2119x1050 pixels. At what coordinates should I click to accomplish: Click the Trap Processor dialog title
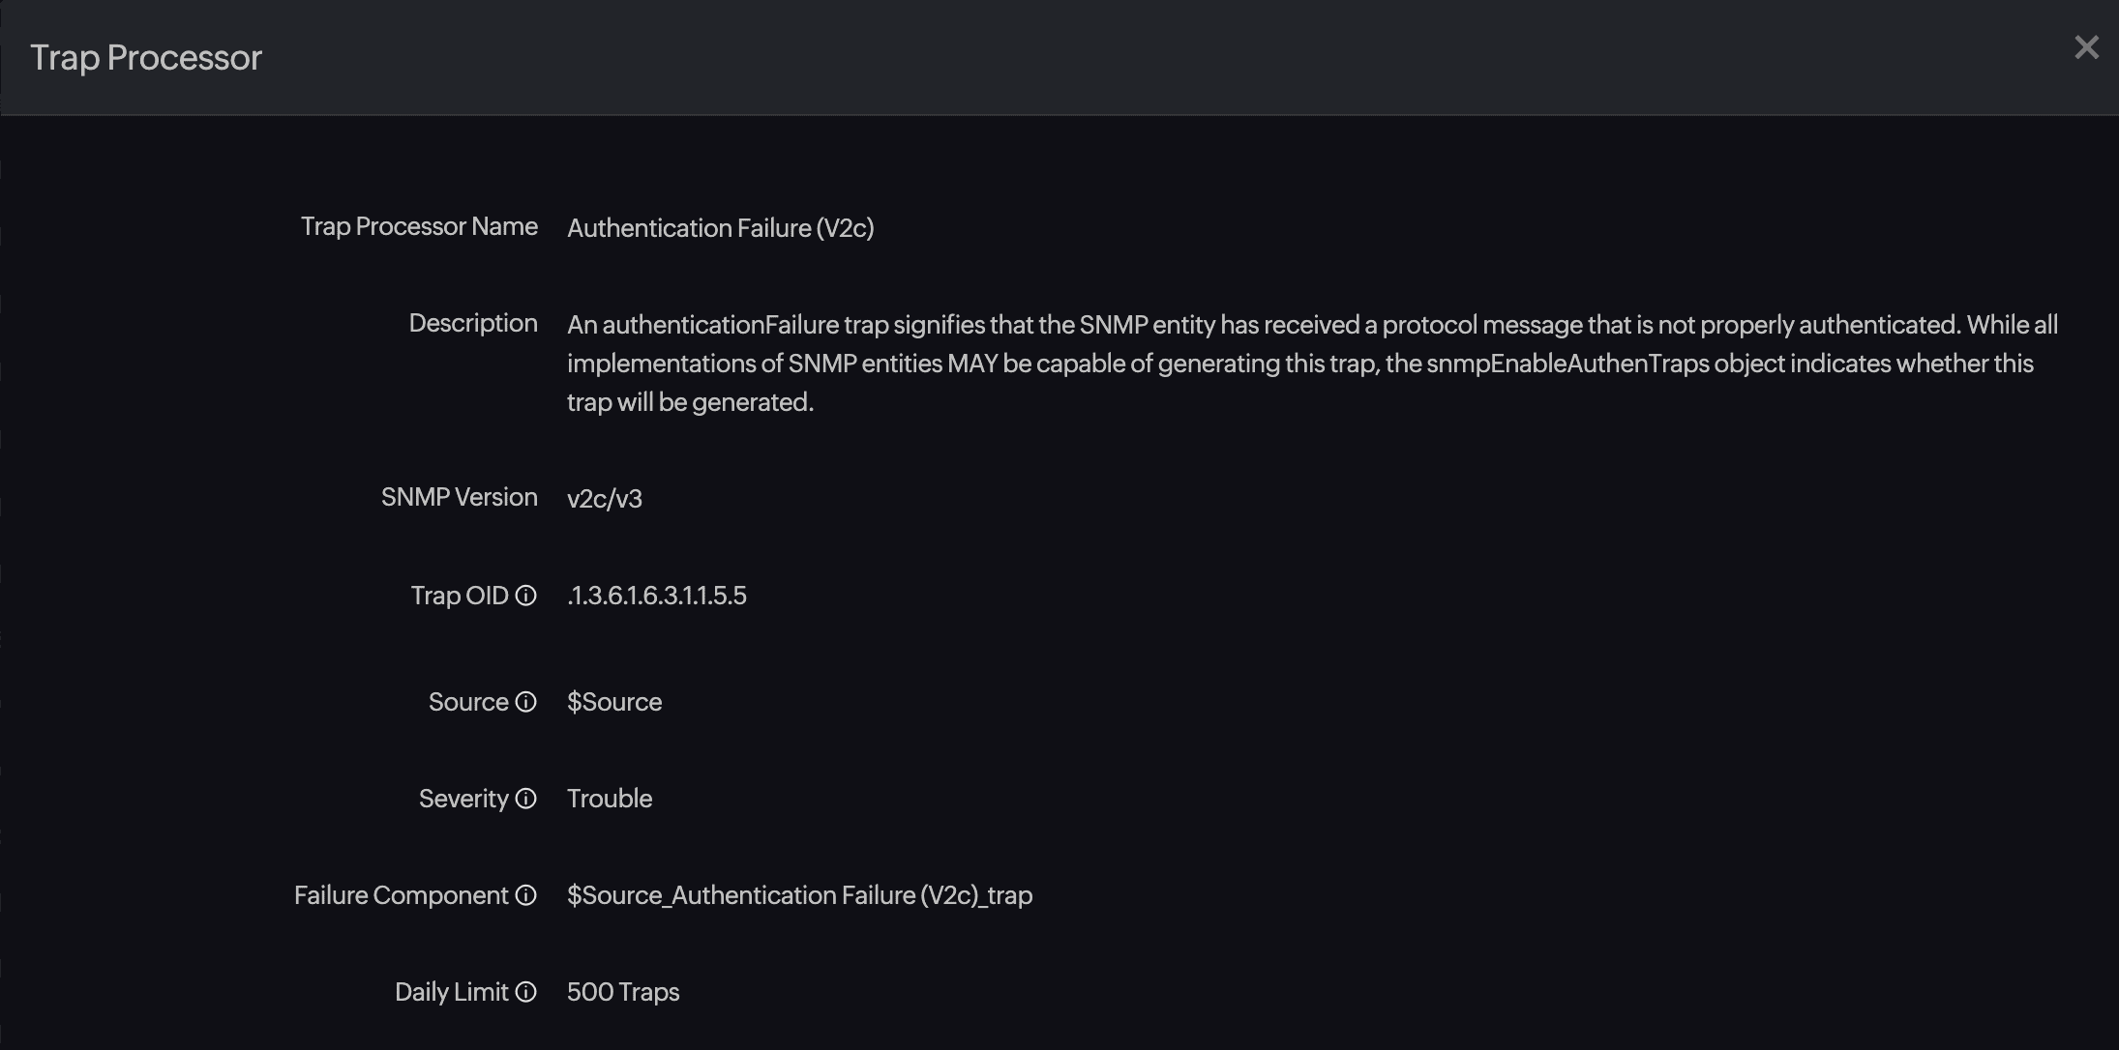pyautogui.click(x=146, y=58)
